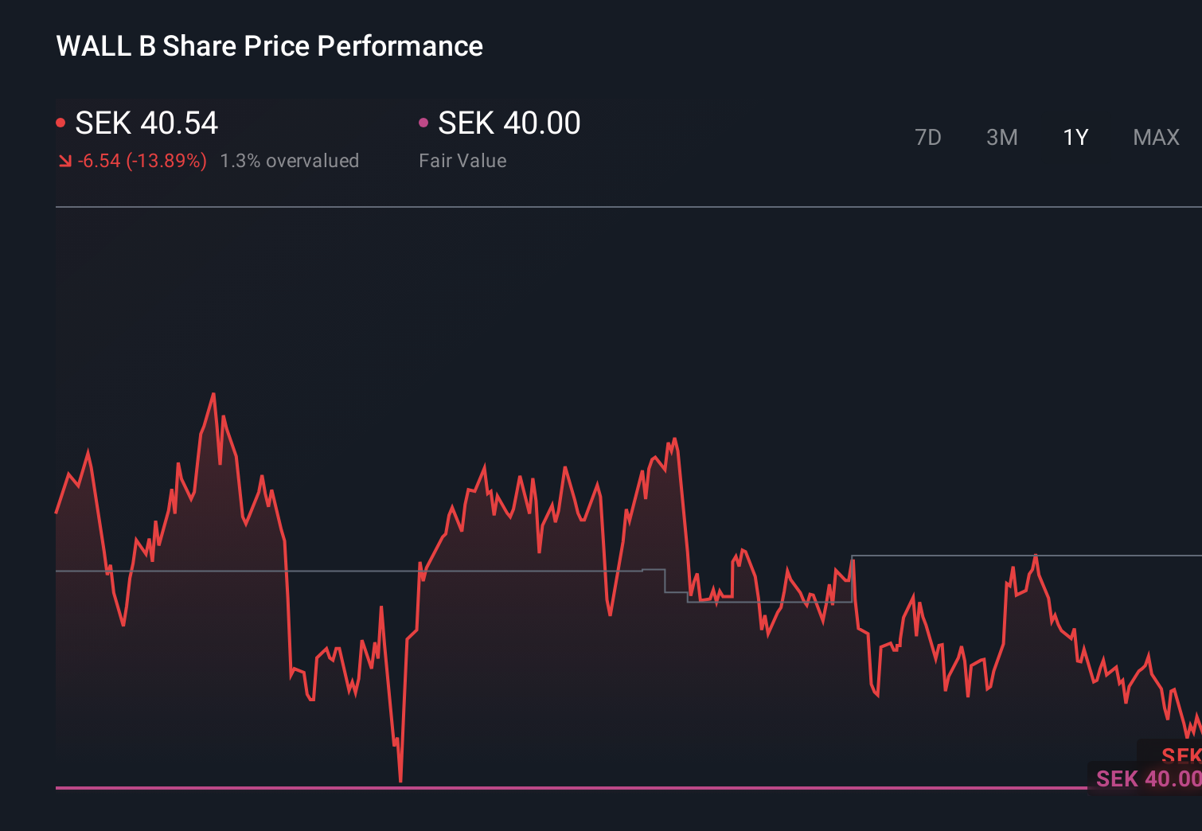Switch to the 3M time range

(1001, 137)
